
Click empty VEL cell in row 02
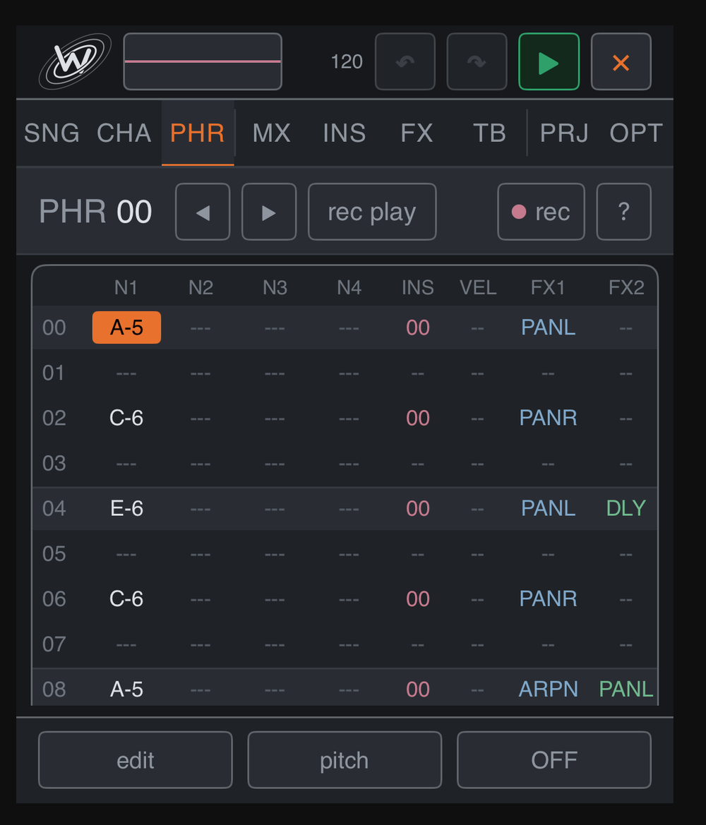tap(477, 418)
